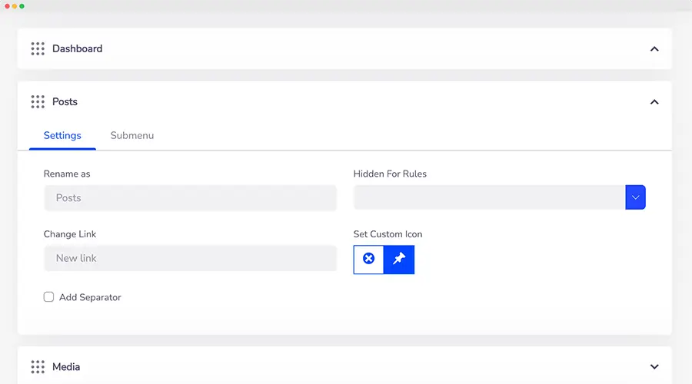
Task: Click the Add Separator label text
Action: point(90,297)
